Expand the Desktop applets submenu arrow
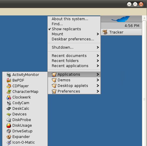 click(98, 86)
